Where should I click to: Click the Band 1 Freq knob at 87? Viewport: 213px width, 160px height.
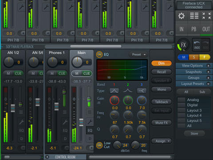click(114, 115)
